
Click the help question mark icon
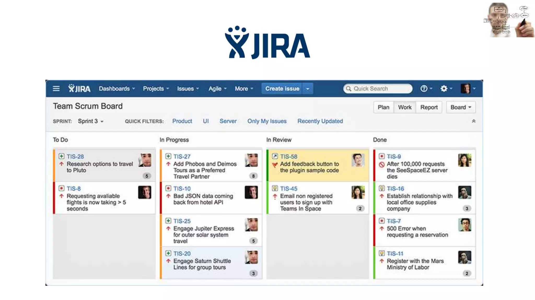pos(424,89)
